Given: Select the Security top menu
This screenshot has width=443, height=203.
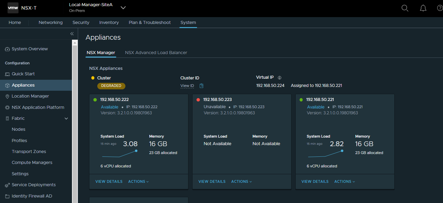Looking at the screenshot, I should point(81,23).
